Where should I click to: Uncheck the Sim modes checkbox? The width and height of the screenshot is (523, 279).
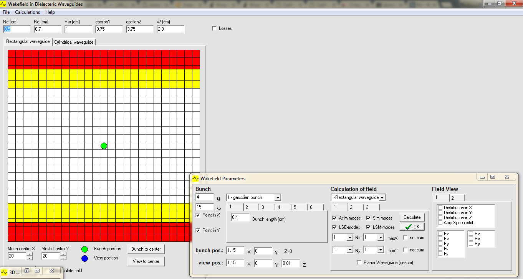pyautogui.click(x=368, y=218)
